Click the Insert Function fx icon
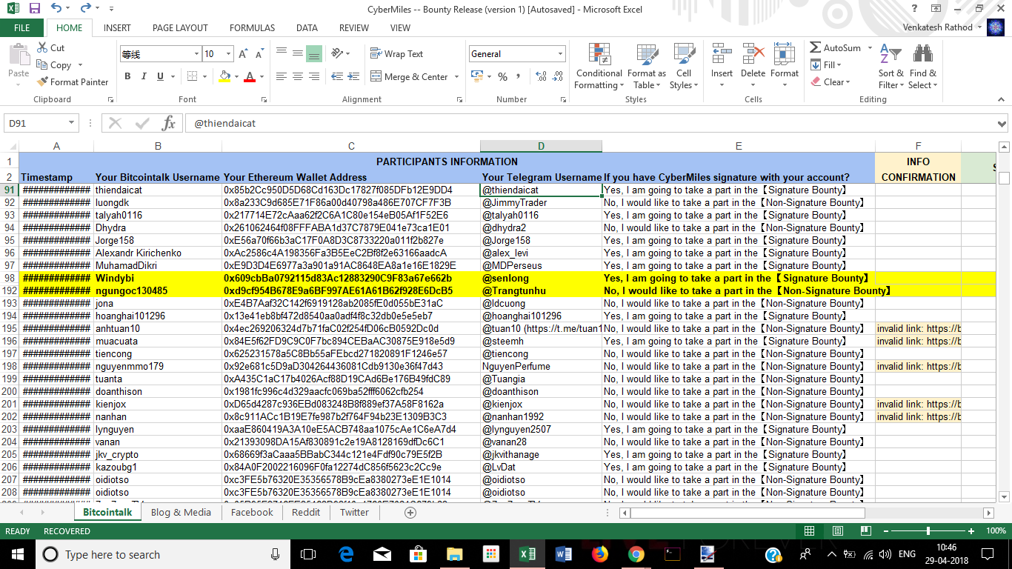 point(168,123)
